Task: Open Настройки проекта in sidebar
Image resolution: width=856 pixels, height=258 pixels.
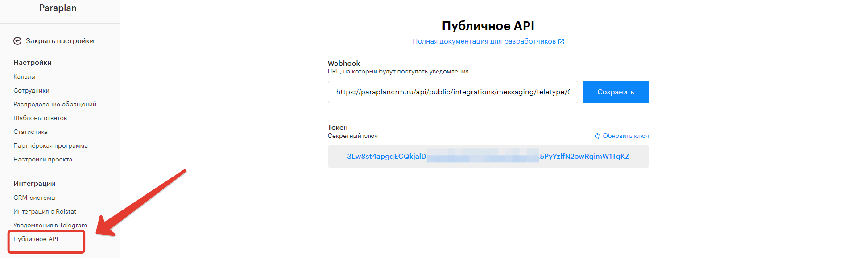Action: click(x=43, y=159)
